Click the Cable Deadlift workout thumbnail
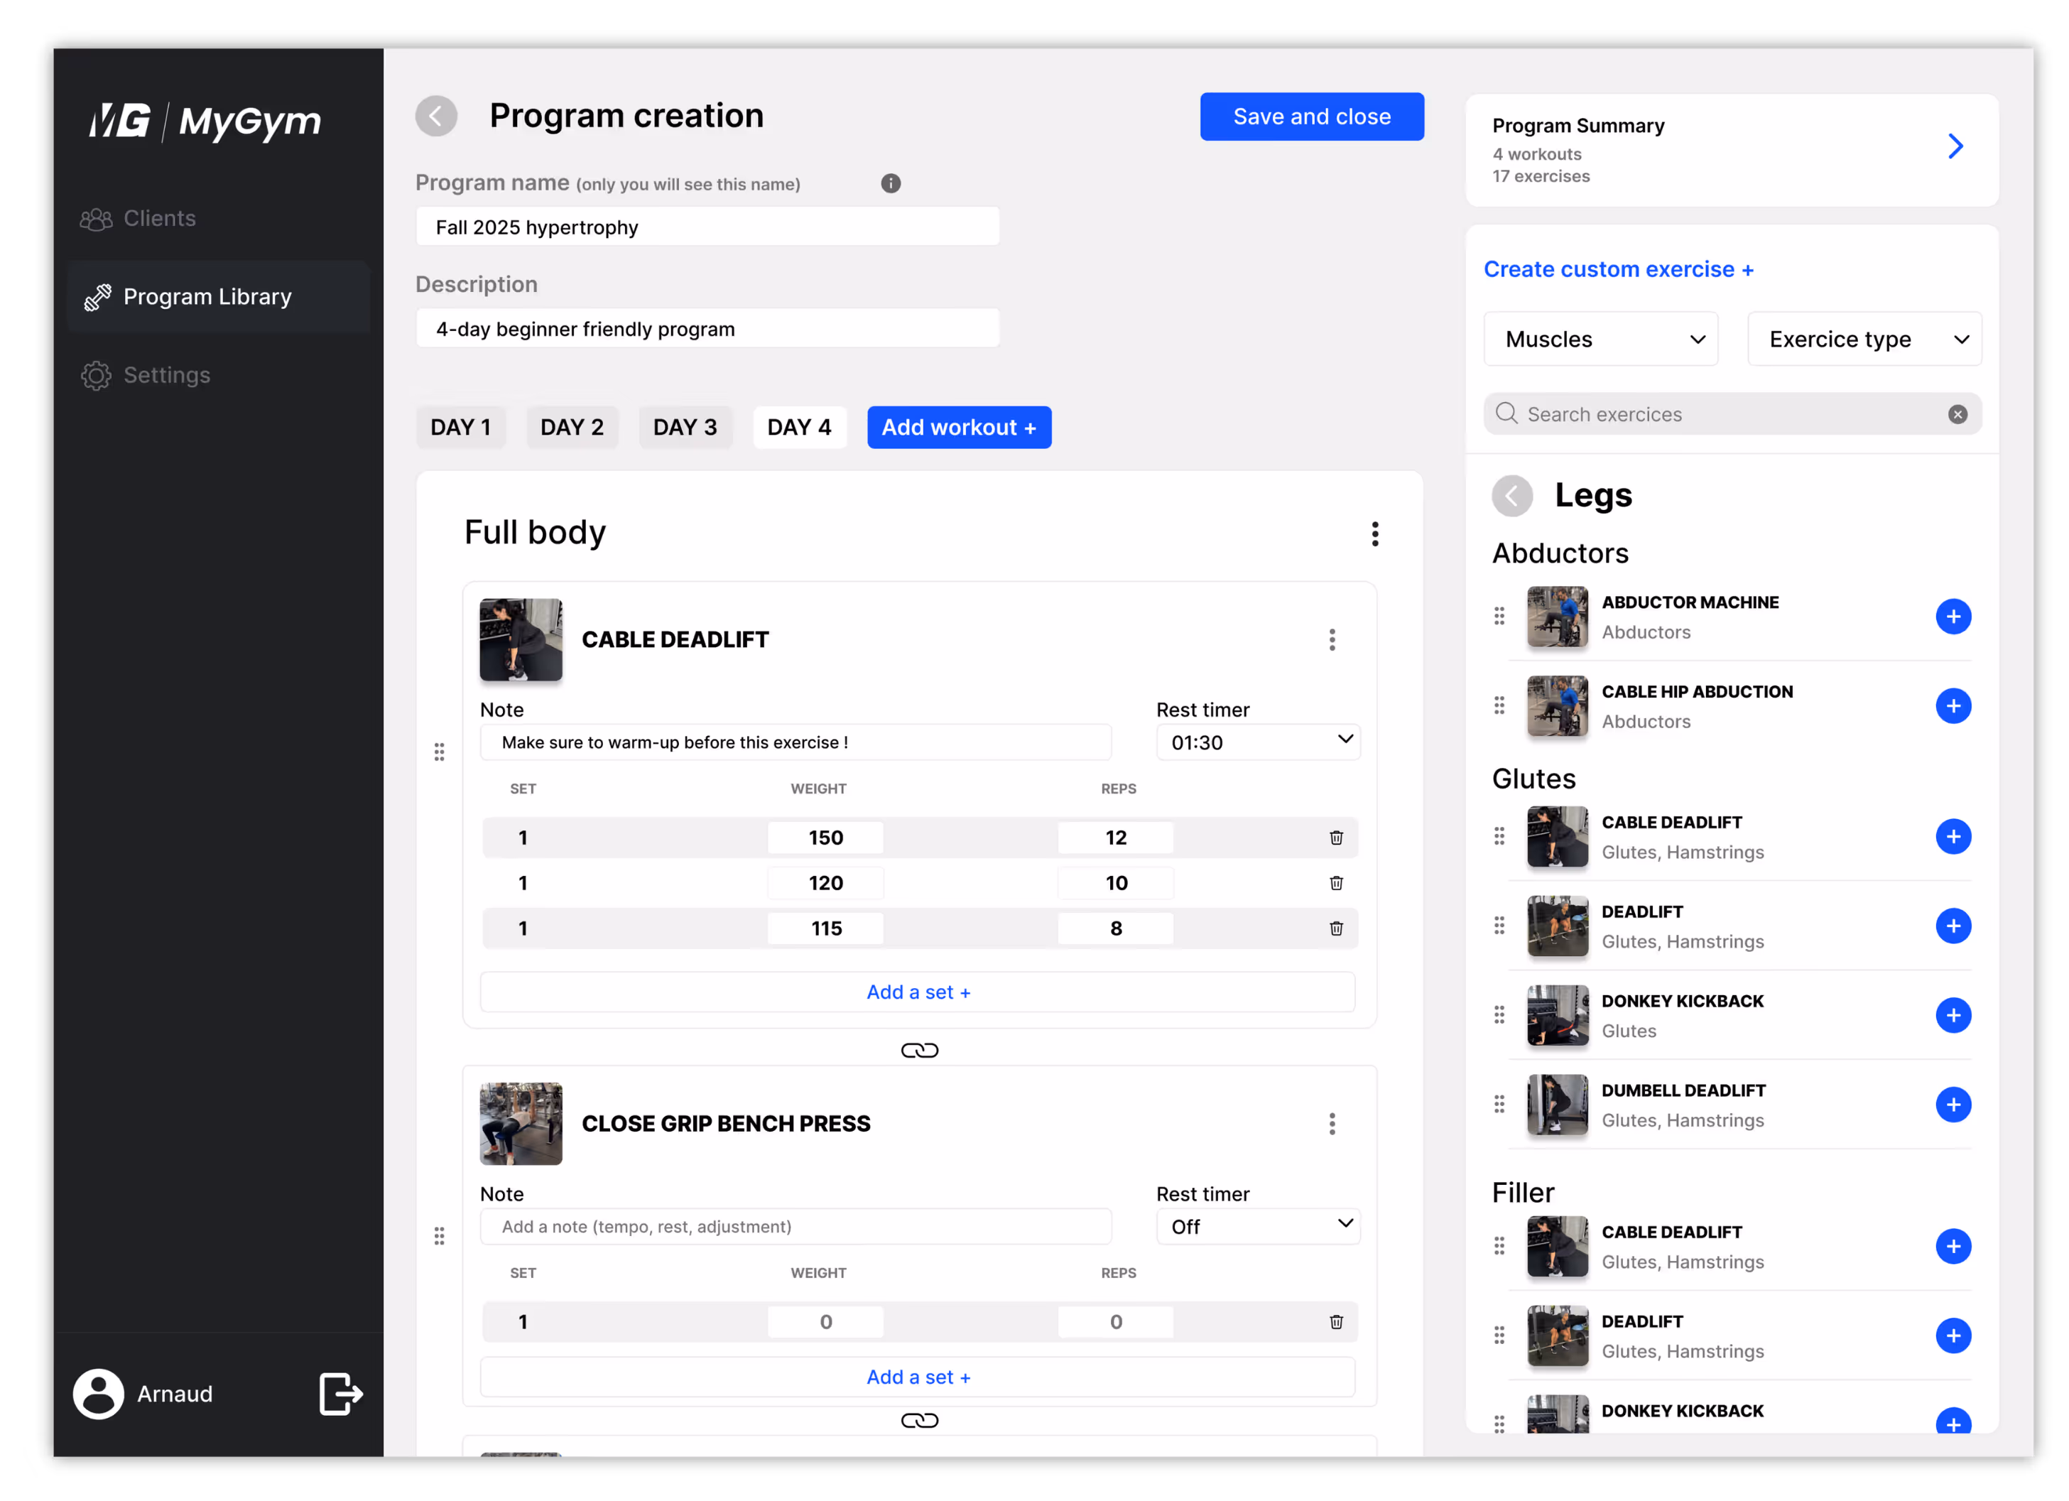 pyautogui.click(x=521, y=639)
